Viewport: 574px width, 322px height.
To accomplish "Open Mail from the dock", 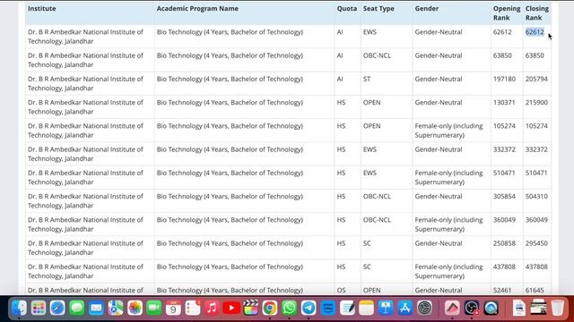I will [96, 308].
